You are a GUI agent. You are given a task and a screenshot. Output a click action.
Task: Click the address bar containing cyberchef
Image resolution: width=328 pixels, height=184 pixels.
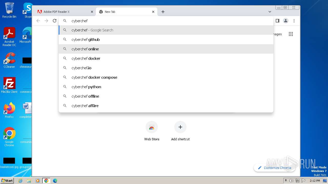166,21
